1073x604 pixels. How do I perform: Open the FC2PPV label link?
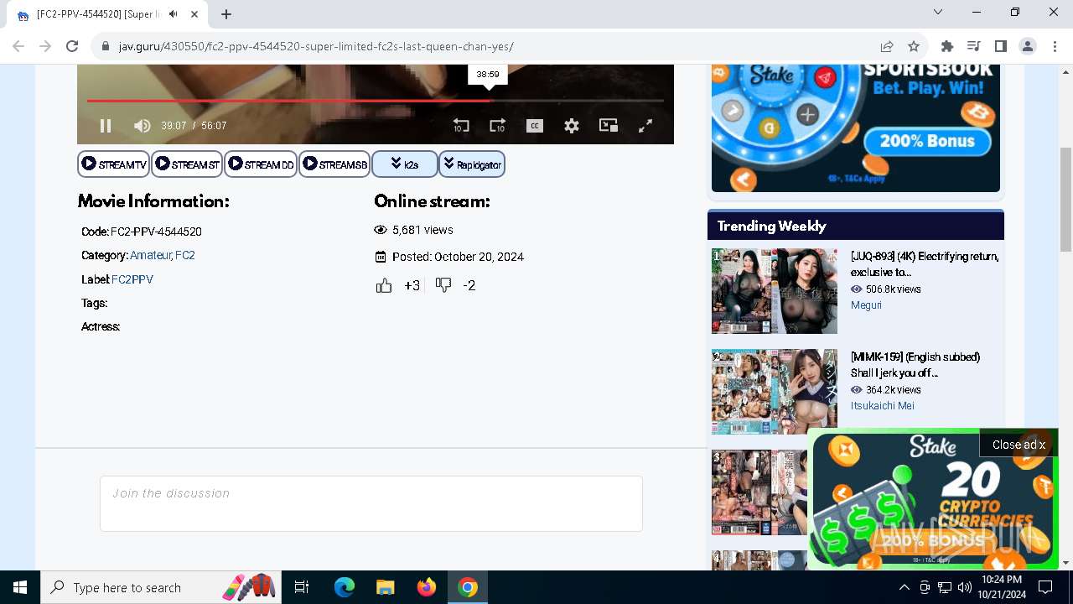(x=132, y=279)
